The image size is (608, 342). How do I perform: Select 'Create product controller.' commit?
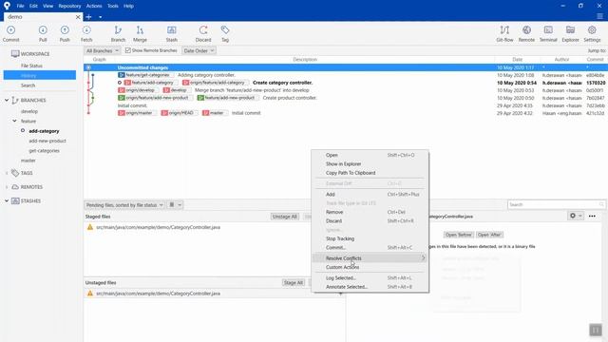[x=290, y=98]
